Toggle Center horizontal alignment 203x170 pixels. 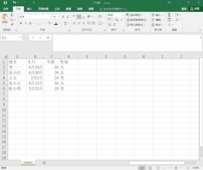tap(79, 23)
